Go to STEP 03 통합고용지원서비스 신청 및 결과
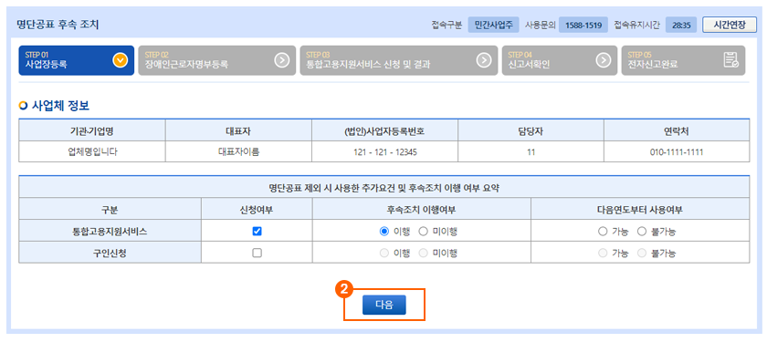 coord(399,60)
